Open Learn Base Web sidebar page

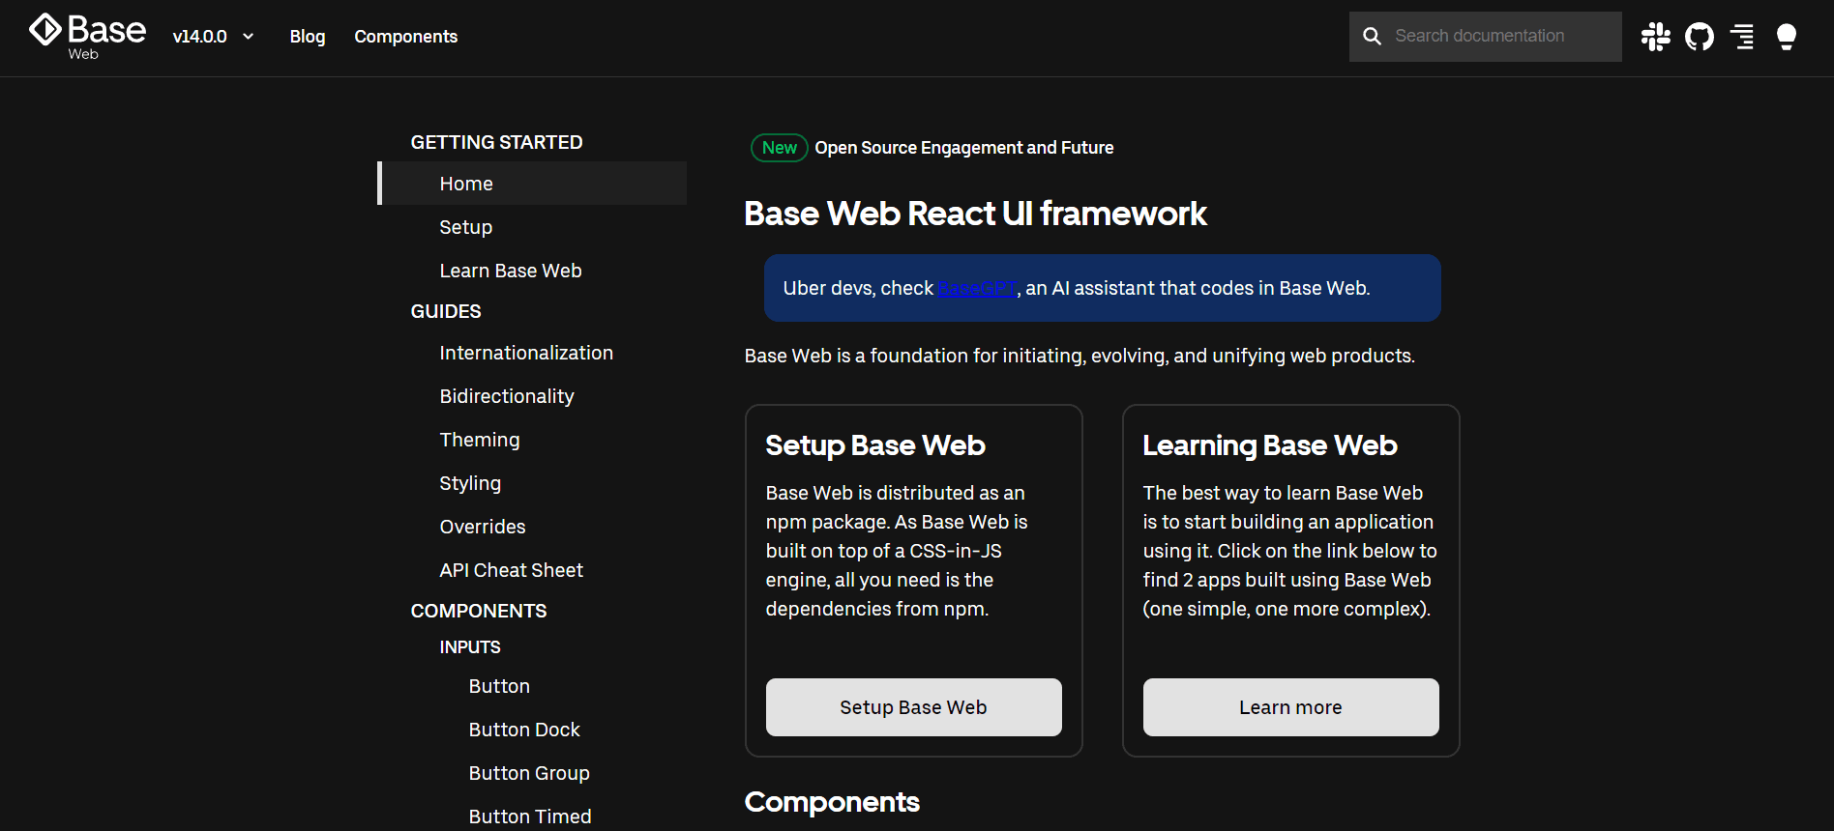[511, 271]
